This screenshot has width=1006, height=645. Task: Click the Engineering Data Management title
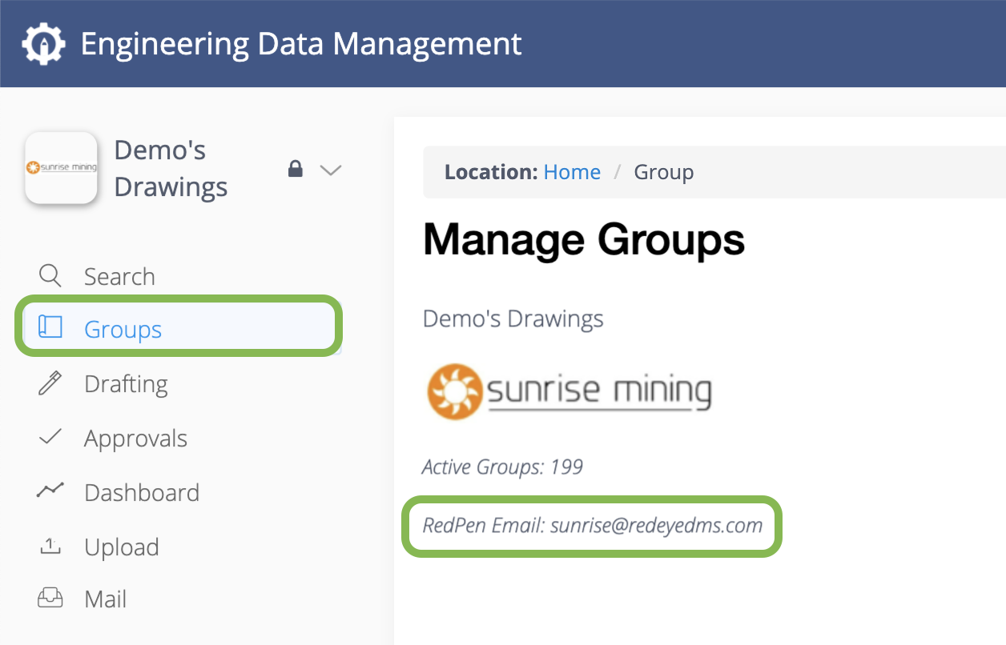pos(301,43)
